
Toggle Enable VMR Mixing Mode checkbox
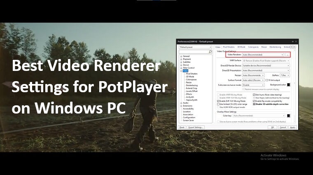pos(218,95)
